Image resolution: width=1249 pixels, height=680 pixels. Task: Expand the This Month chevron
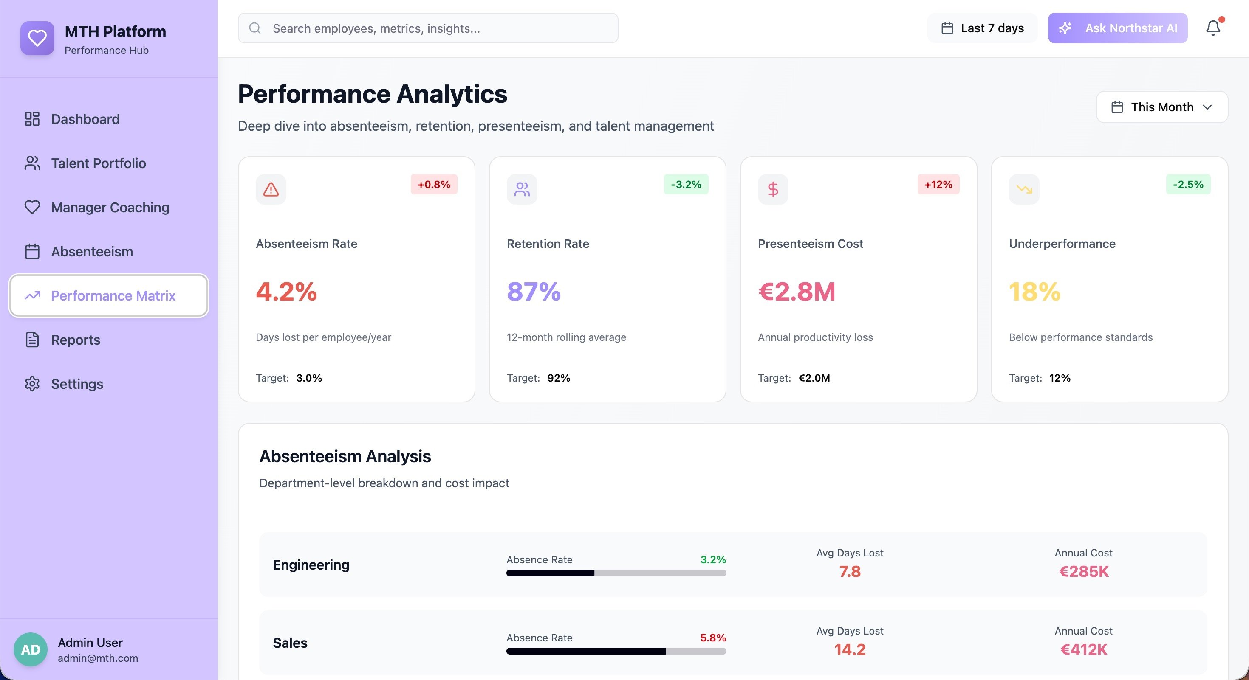click(x=1207, y=107)
